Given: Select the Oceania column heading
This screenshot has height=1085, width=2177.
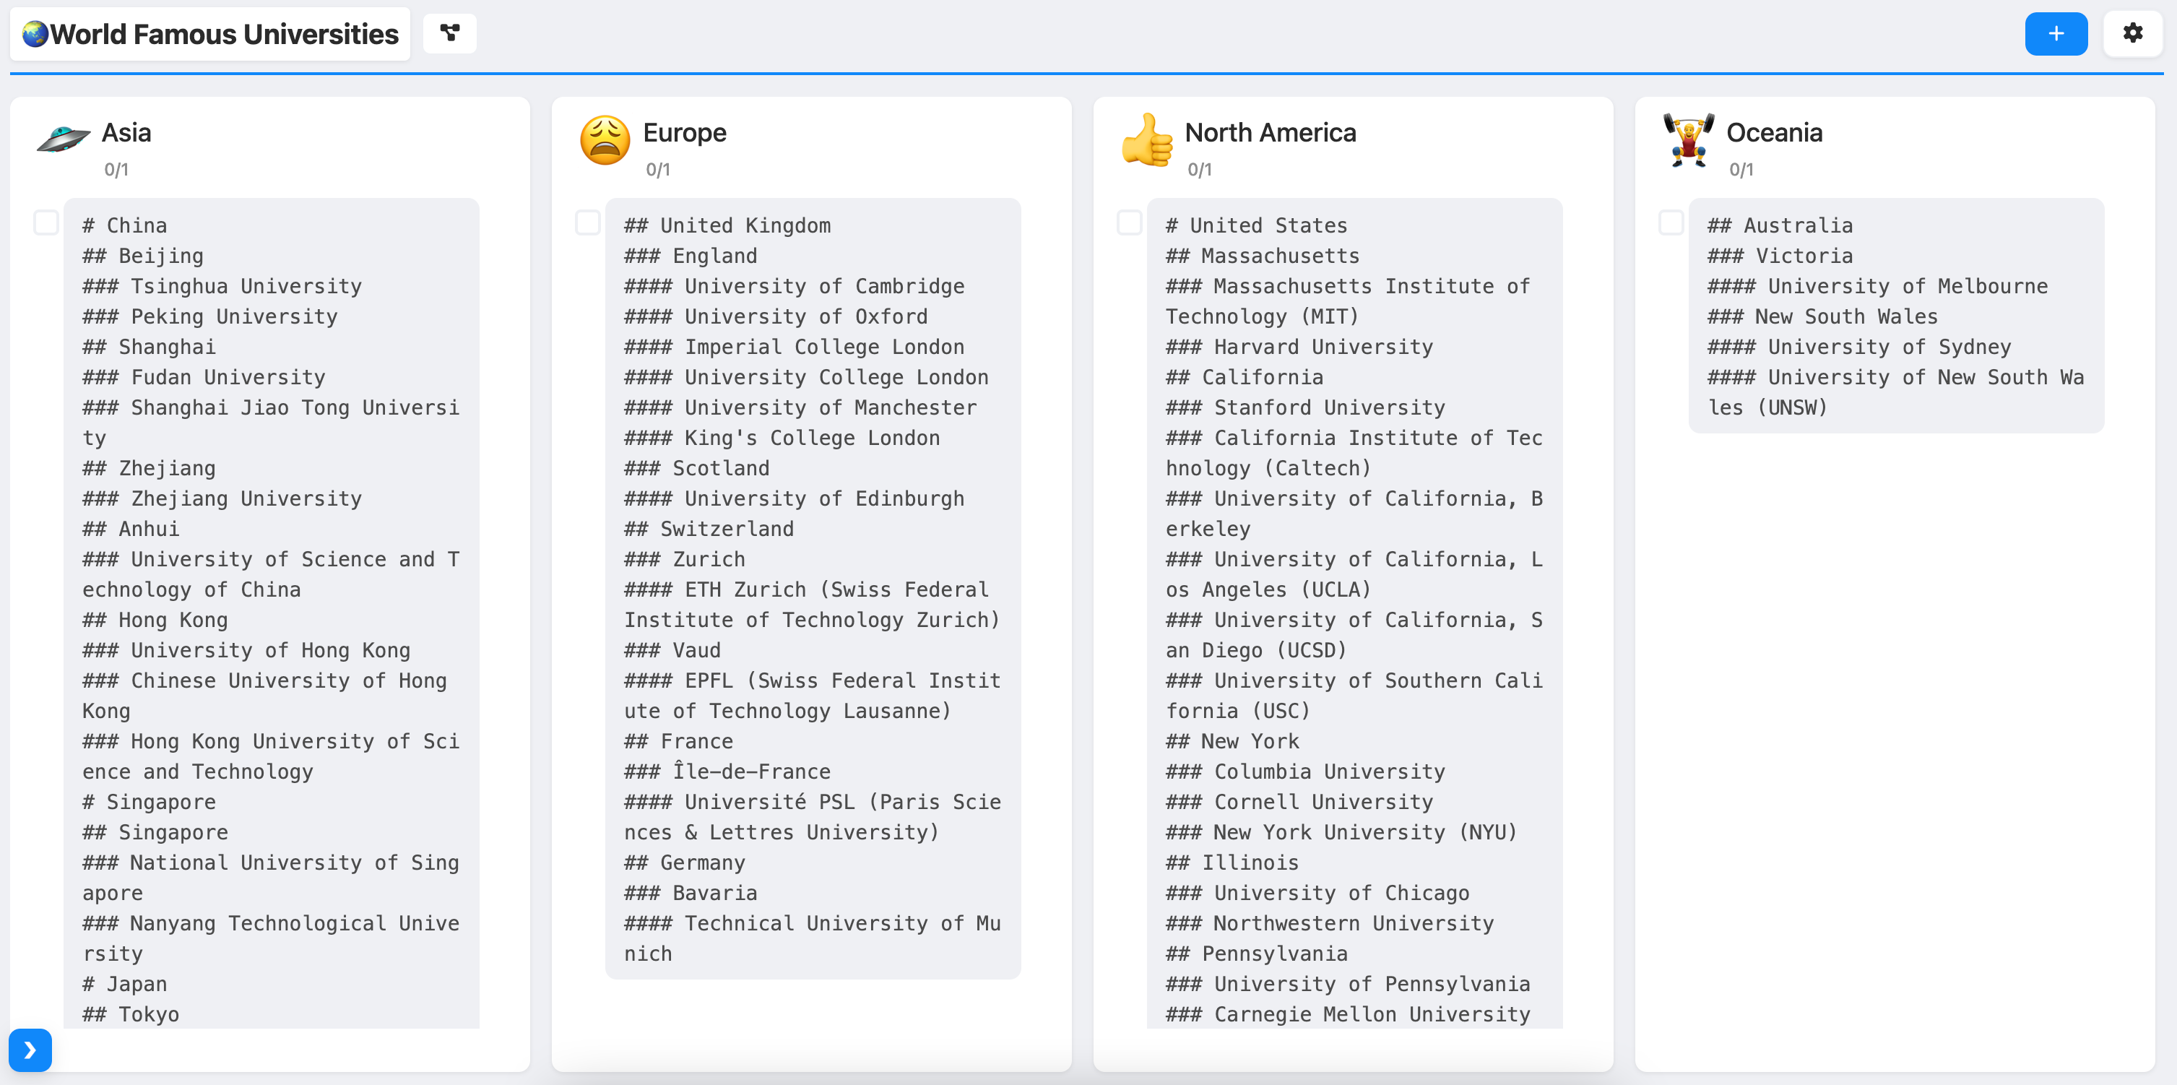Looking at the screenshot, I should pos(1774,133).
